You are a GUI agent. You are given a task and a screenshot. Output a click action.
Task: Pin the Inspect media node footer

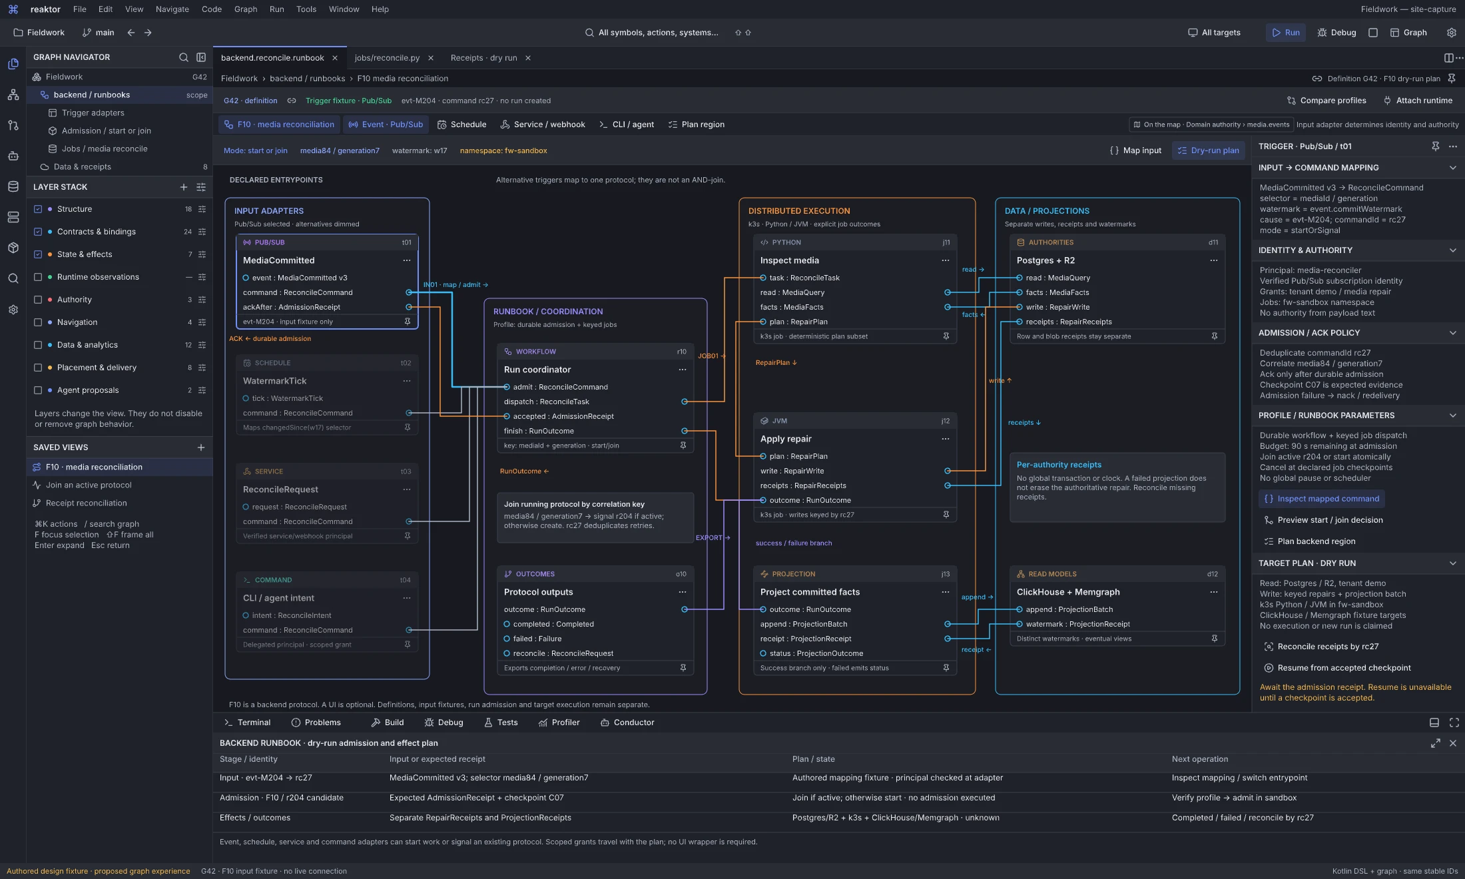tap(946, 336)
